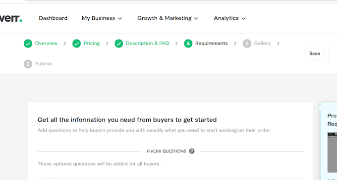Select the Requirements step label
Viewport: 337px width, 180px height.
coord(212,44)
